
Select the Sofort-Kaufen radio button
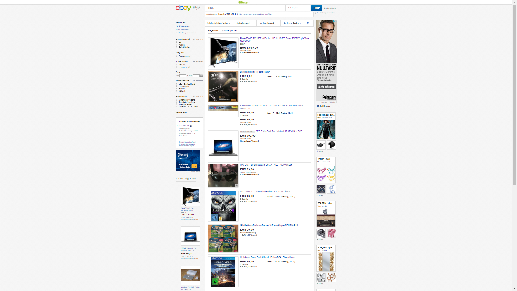tap(177, 47)
